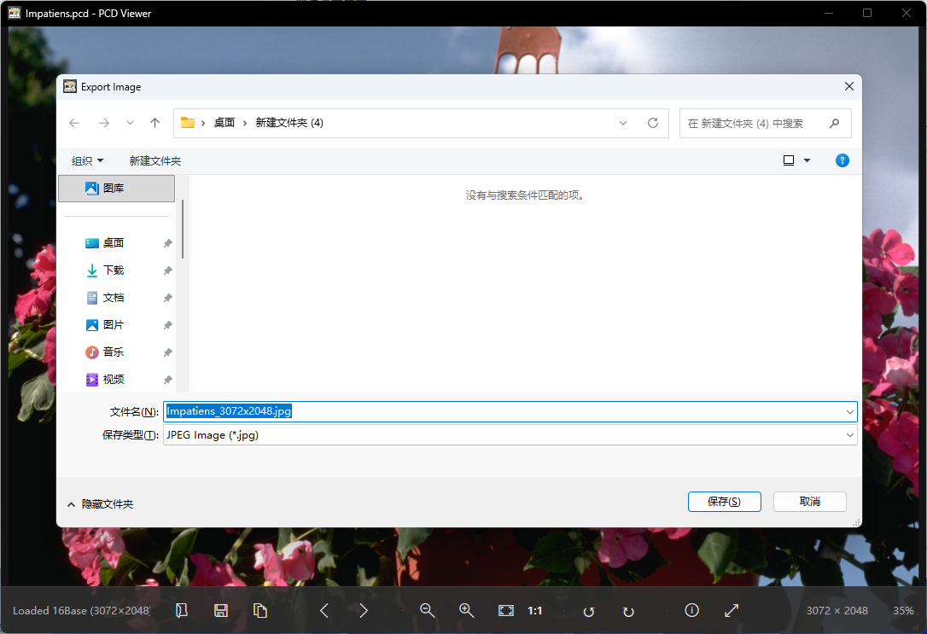Open image info with the circled i icon
This screenshot has height=634, width=927.
tap(691, 610)
